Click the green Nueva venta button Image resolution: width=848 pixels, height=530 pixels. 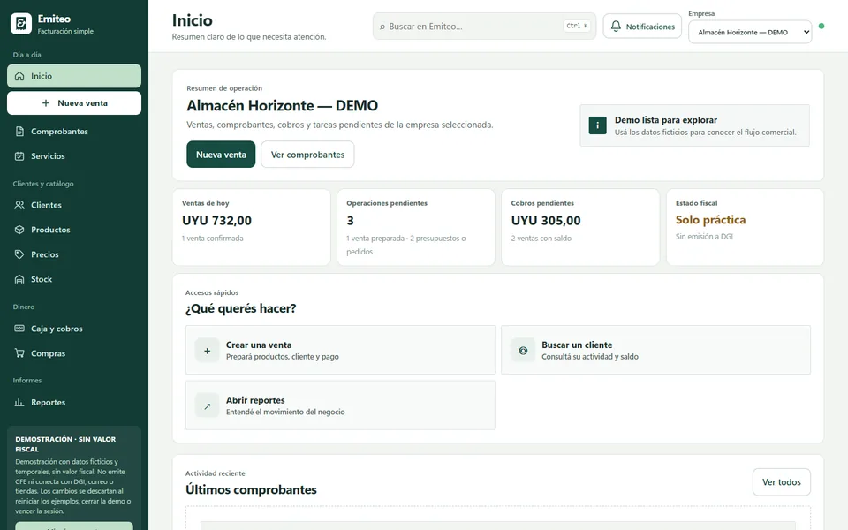pyautogui.click(x=221, y=155)
